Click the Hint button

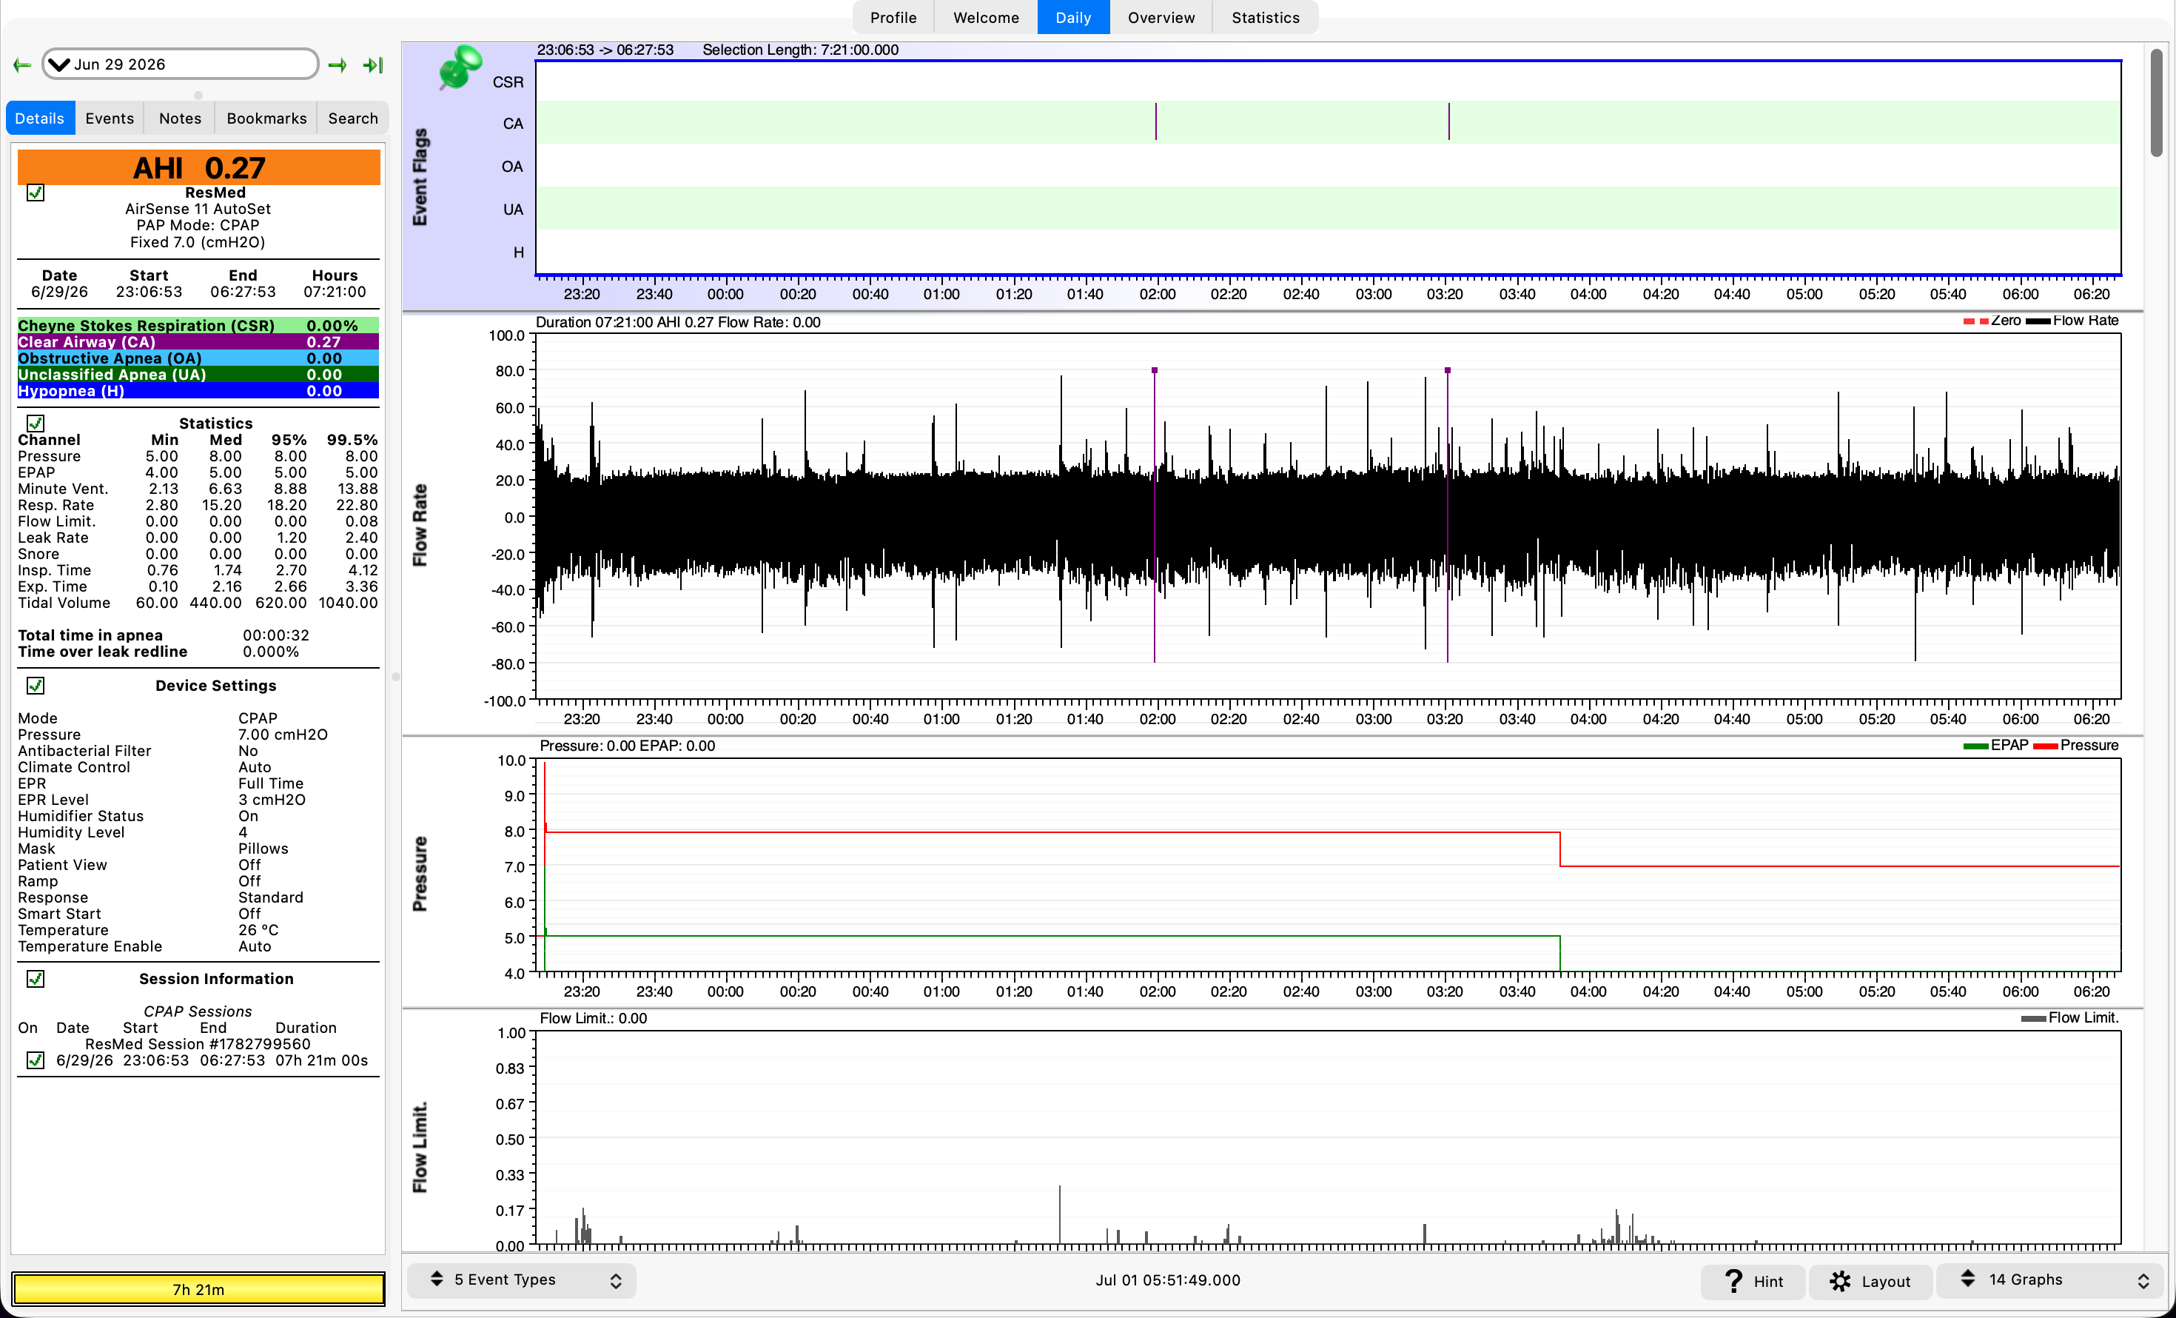tap(1754, 1281)
